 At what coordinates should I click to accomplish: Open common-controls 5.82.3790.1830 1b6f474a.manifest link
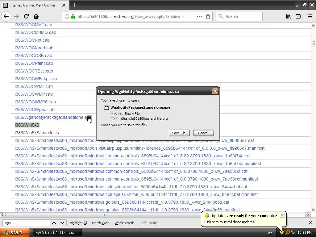[138, 164]
